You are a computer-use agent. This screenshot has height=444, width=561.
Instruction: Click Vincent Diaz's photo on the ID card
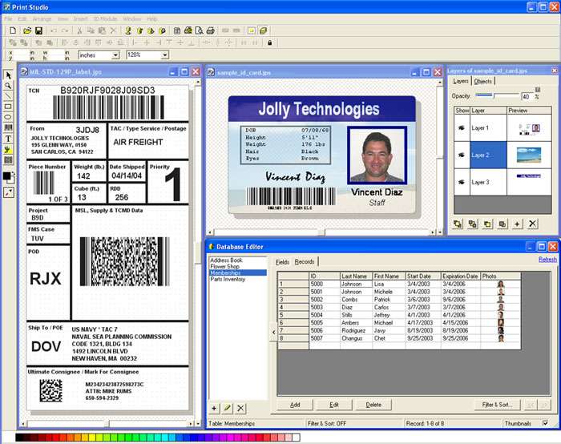[x=377, y=155]
